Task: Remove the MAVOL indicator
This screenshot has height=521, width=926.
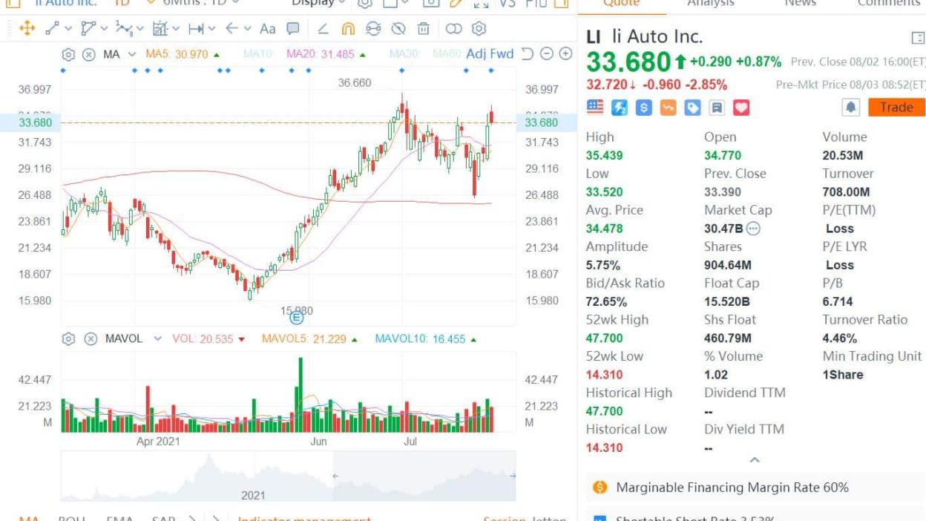Action: [90, 338]
